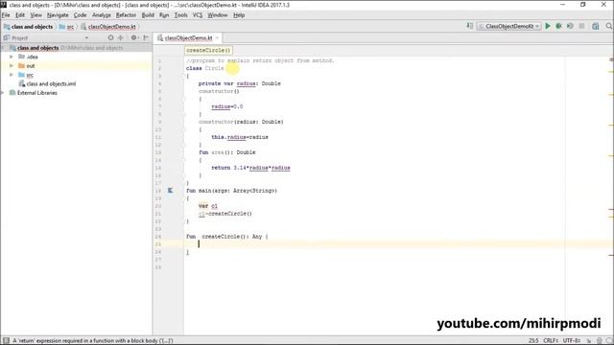Click the 'return 3.14*radius*radius' line
The width and height of the screenshot is (614, 345).
point(250,168)
